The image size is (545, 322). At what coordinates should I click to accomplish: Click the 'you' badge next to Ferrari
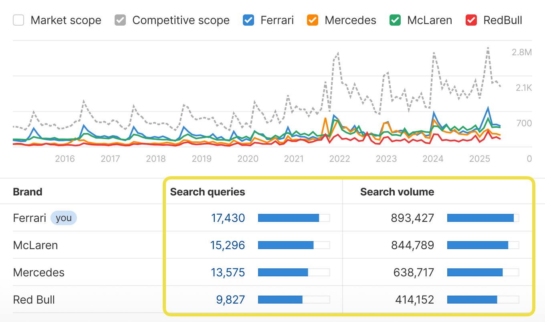pos(64,218)
